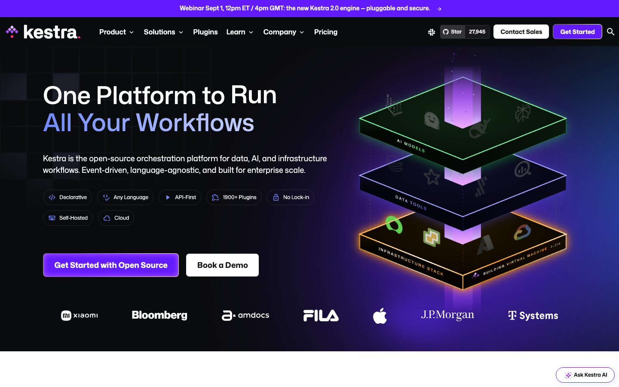Select the Cloud feature chip
This screenshot has height=387, width=619.
pos(116,218)
